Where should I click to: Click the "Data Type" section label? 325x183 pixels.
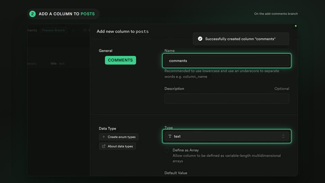click(107, 129)
